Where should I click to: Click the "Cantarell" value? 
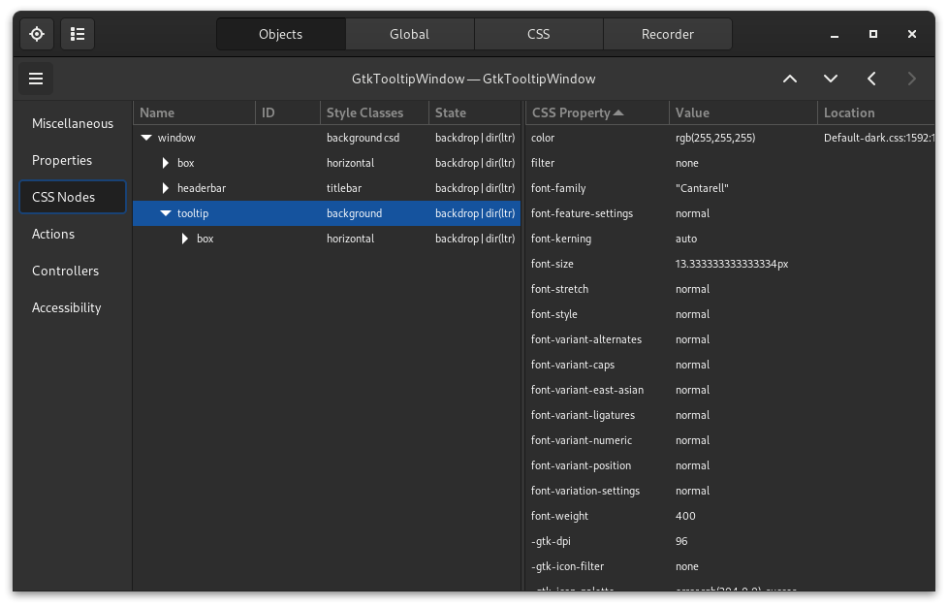(702, 189)
